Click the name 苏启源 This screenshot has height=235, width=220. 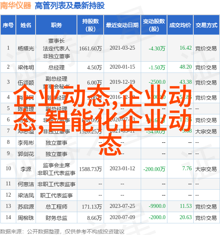click(x=26, y=207)
